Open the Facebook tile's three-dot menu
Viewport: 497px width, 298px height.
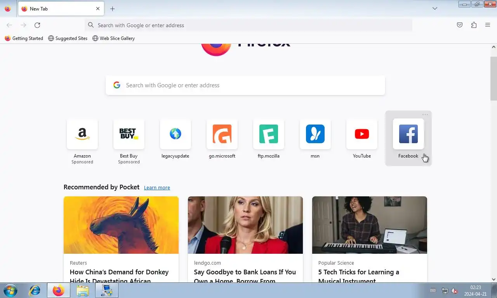coord(425,115)
